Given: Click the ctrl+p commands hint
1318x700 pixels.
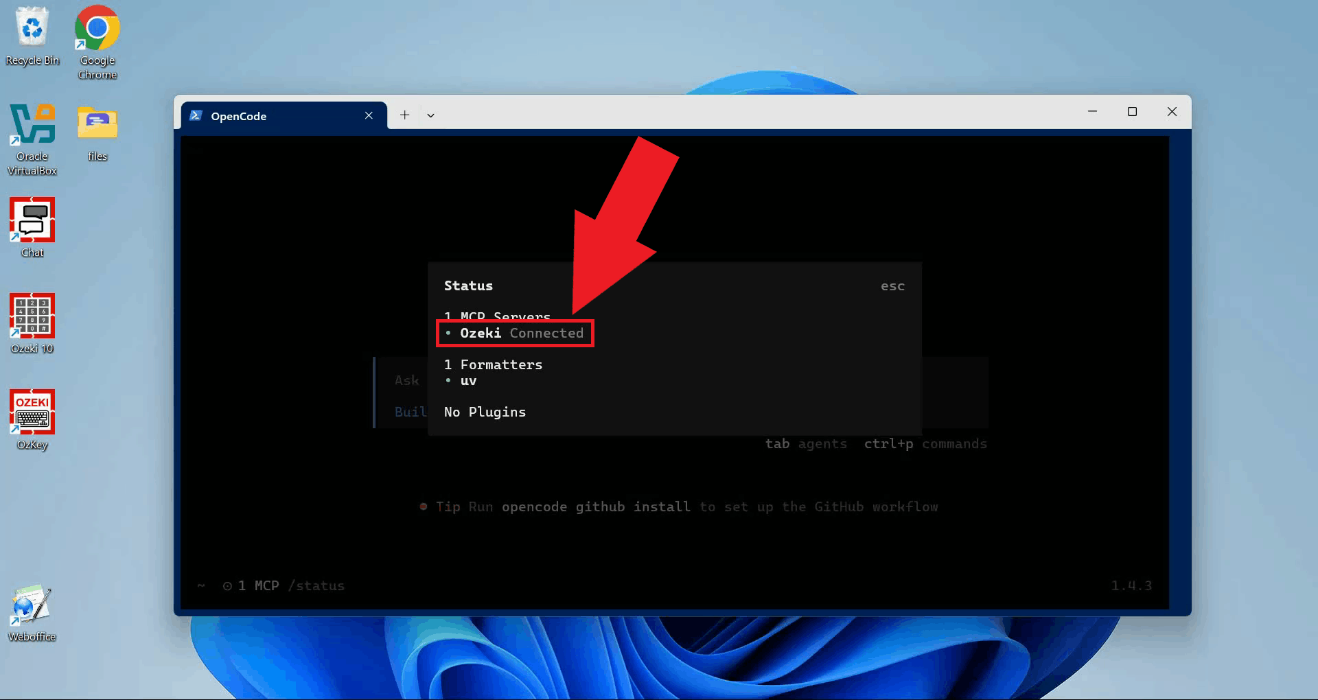Looking at the screenshot, I should click(x=925, y=444).
